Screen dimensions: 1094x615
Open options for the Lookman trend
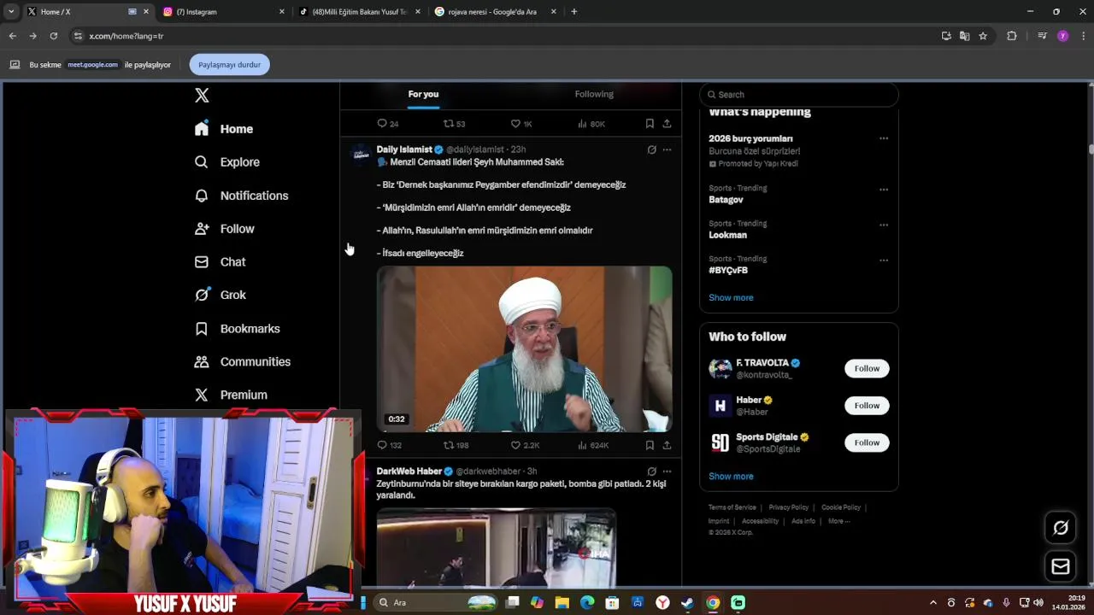coord(884,225)
